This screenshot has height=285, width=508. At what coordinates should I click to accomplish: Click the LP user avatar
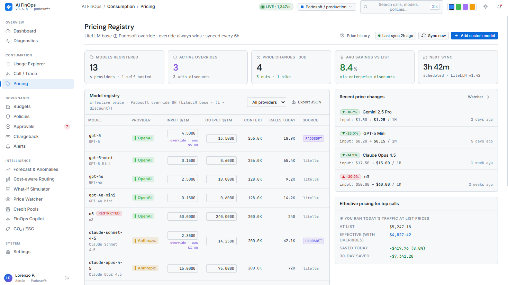coord(8,278)
